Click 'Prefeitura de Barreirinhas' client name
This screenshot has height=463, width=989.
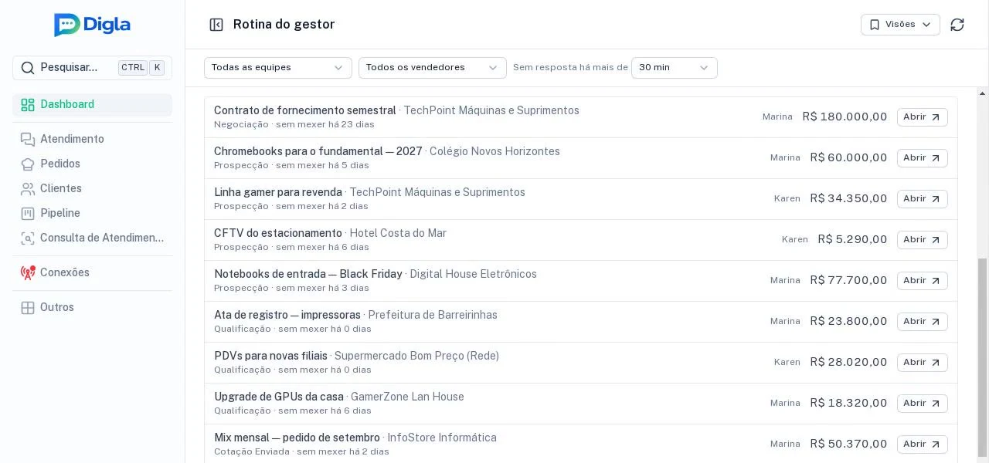click(x=433, y=315)
